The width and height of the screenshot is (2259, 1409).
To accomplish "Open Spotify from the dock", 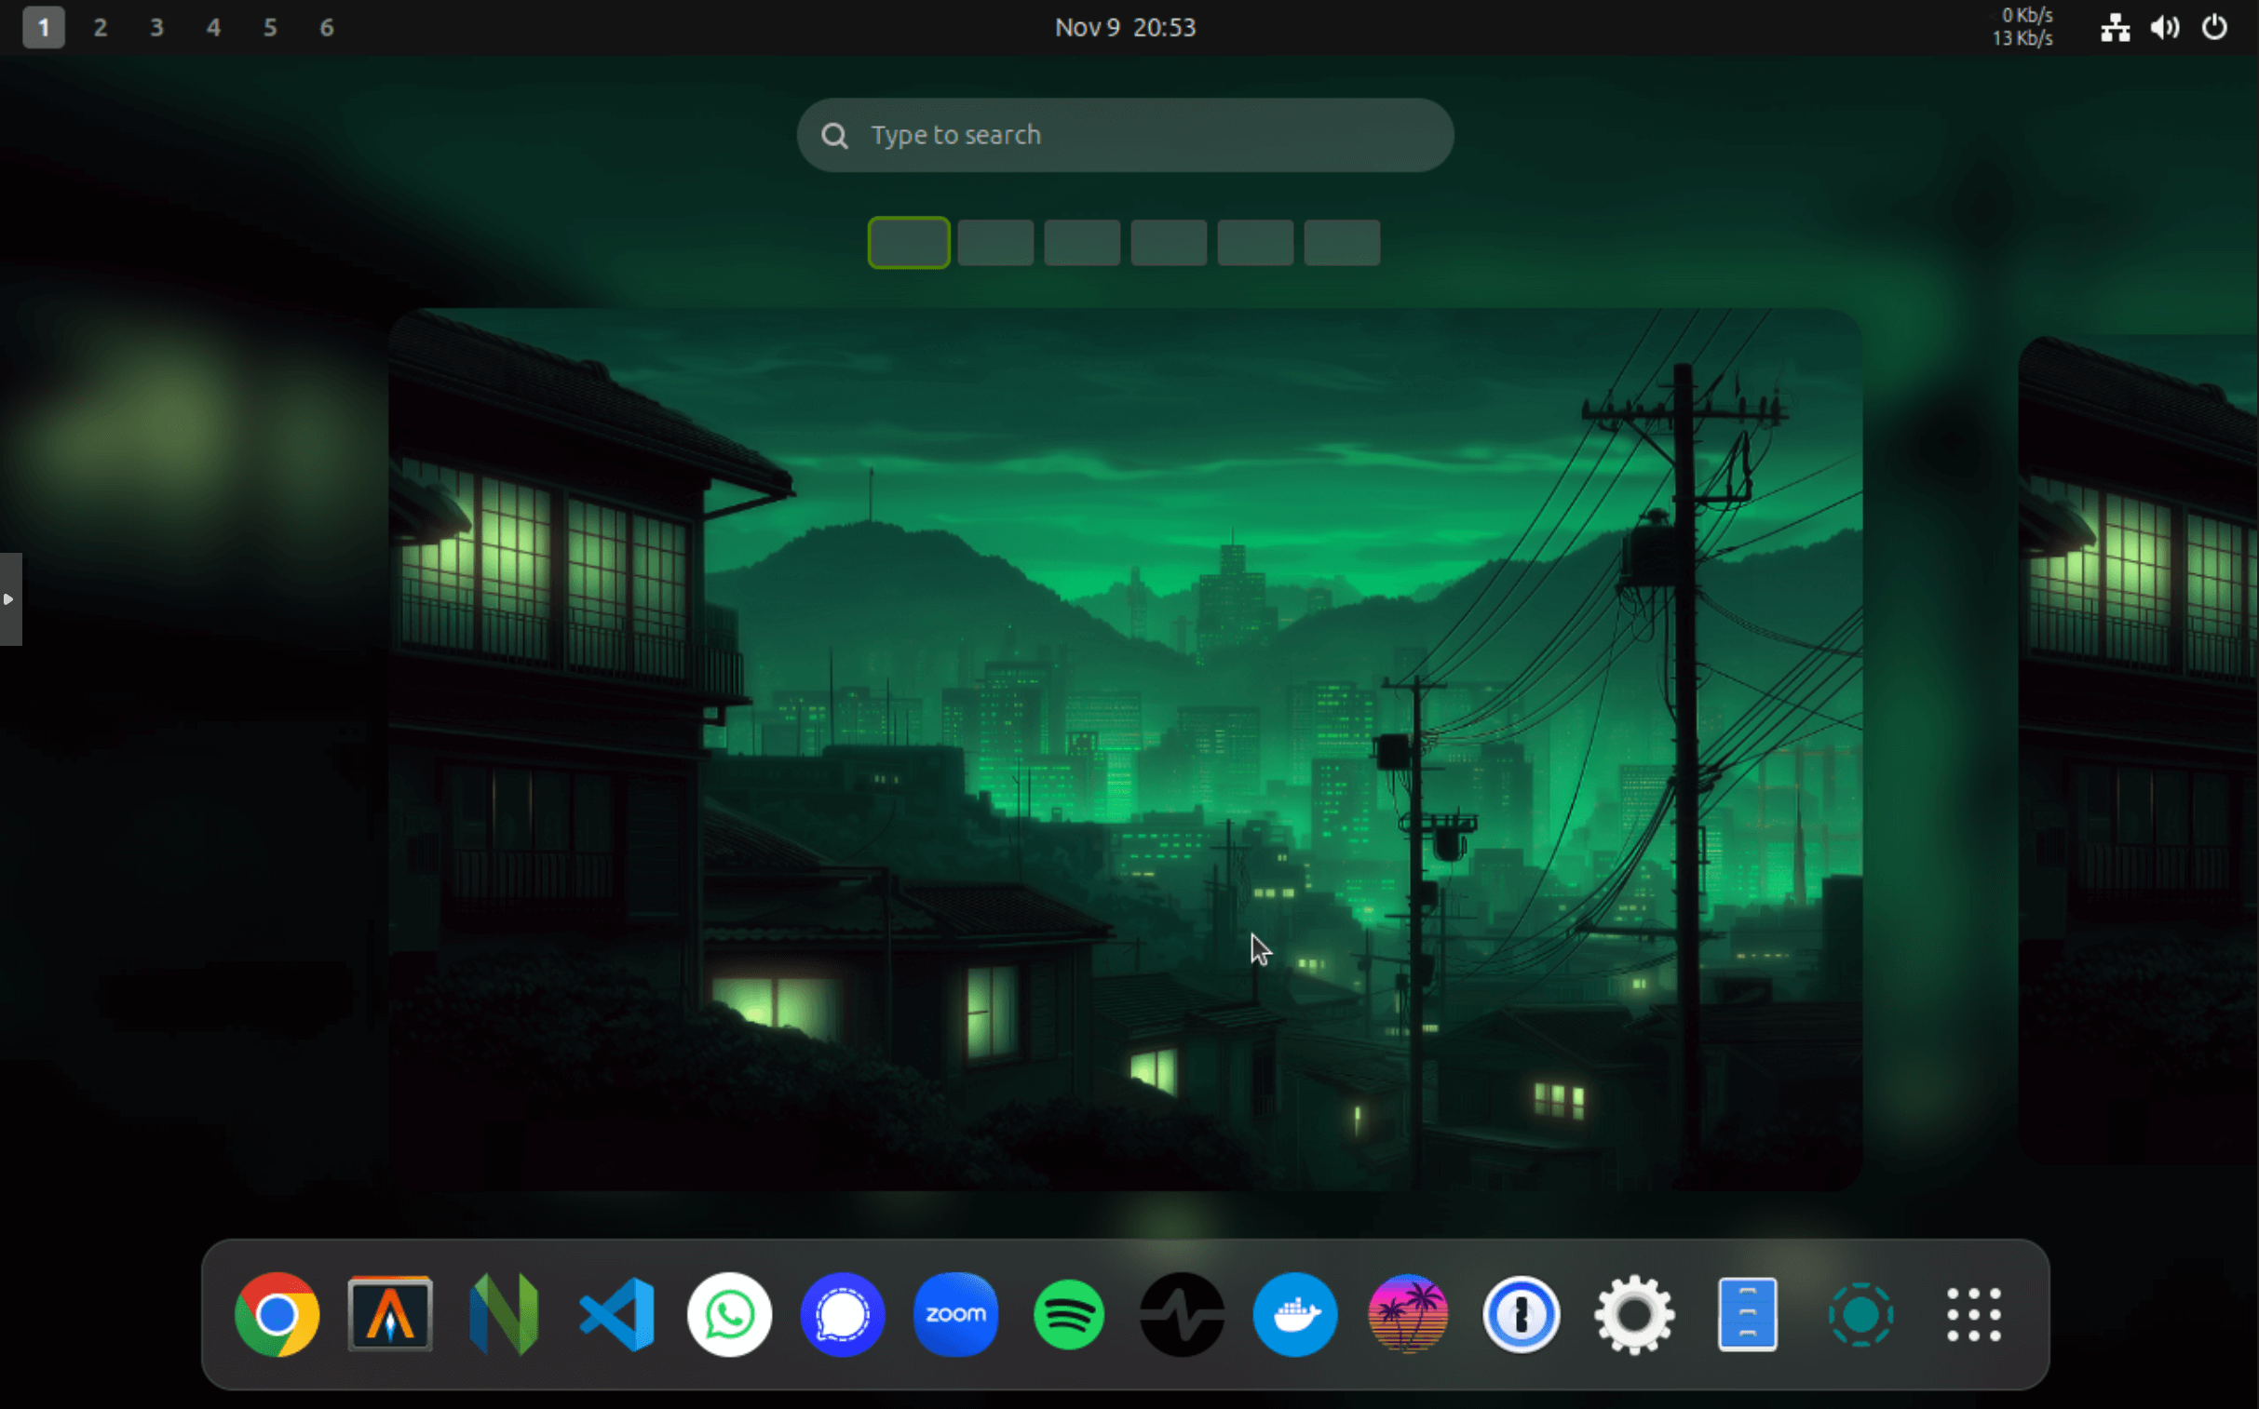I will (x=1068, y=1314).
